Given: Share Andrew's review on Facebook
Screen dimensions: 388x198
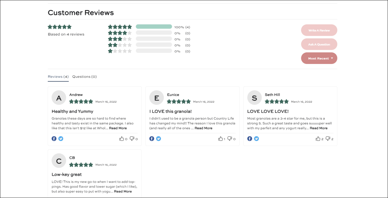Looking at the screenshot, I should [54, 139].
